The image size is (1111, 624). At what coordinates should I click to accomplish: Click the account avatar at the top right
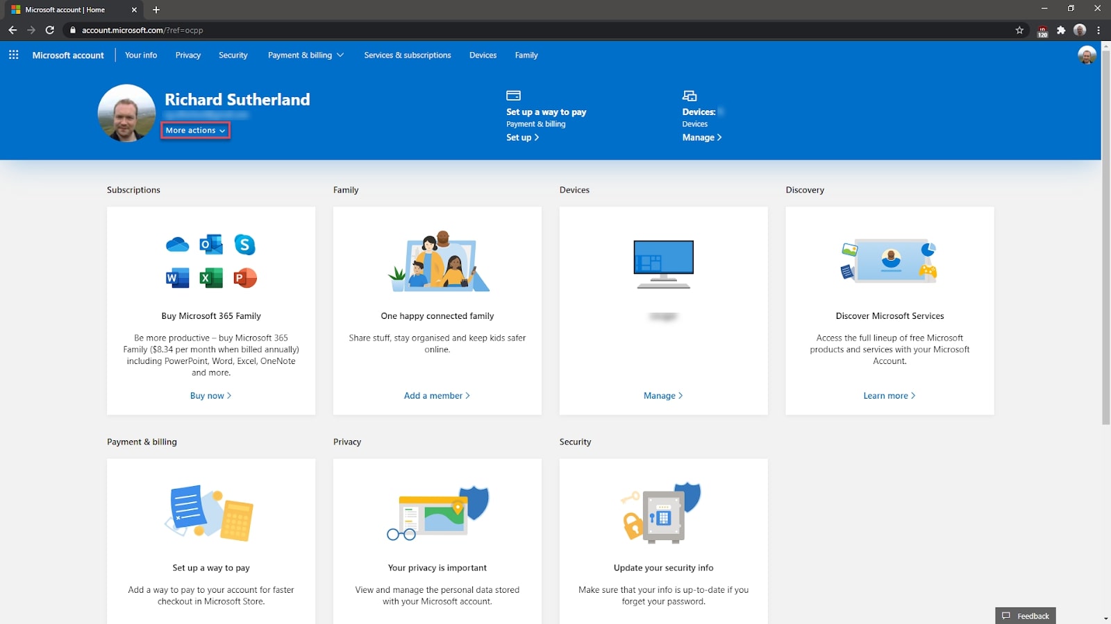click(1087, 55)
